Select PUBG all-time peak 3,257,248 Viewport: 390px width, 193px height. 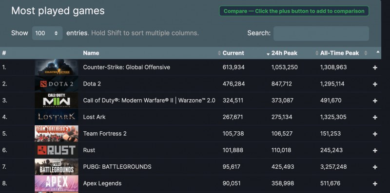(x=333, y=167)
